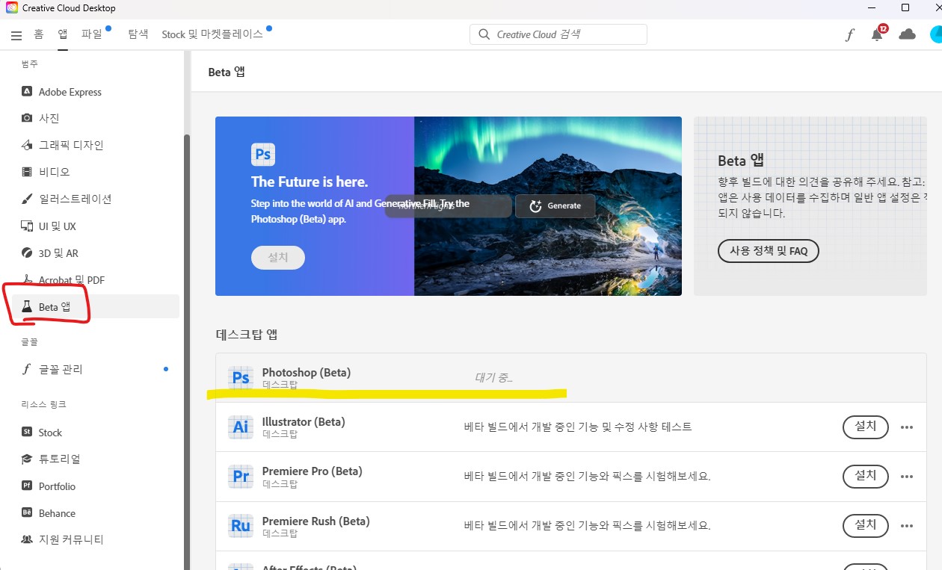Image resolution: width=942 pixels, height=570 pixels.
Task: Click the Premiere Pro (Beta) Pr icon
Action: (241, 476)
